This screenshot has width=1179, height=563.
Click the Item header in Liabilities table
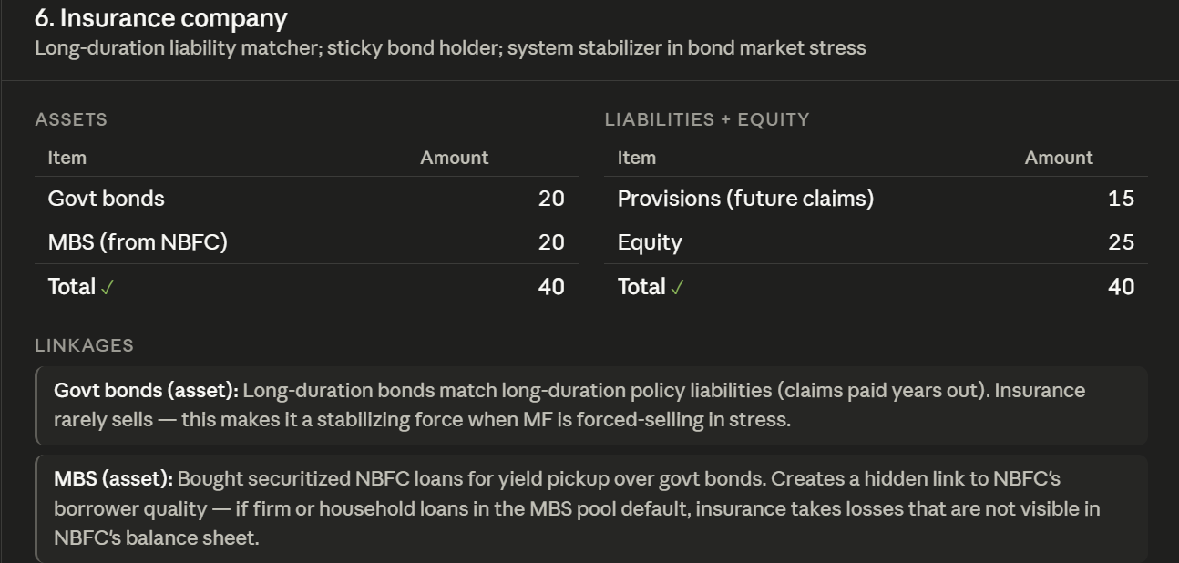(x=637, y=158)
